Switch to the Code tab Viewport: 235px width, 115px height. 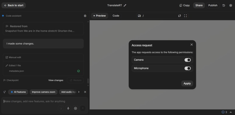116,16
